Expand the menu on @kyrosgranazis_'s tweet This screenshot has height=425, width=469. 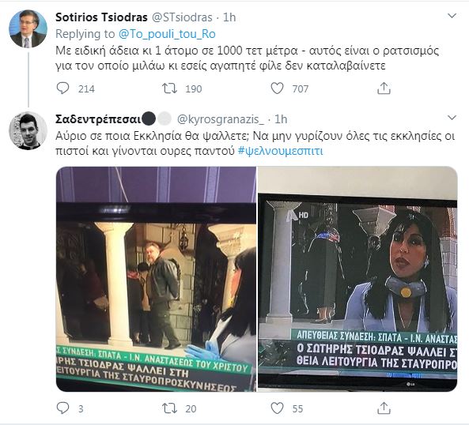(452, 118)
